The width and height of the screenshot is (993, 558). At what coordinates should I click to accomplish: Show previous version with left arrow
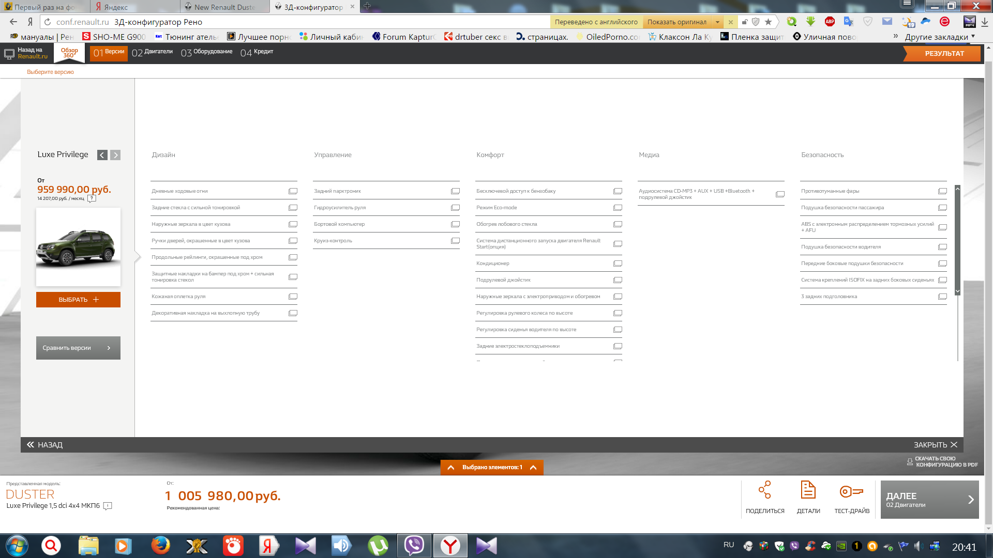[102, 155]
